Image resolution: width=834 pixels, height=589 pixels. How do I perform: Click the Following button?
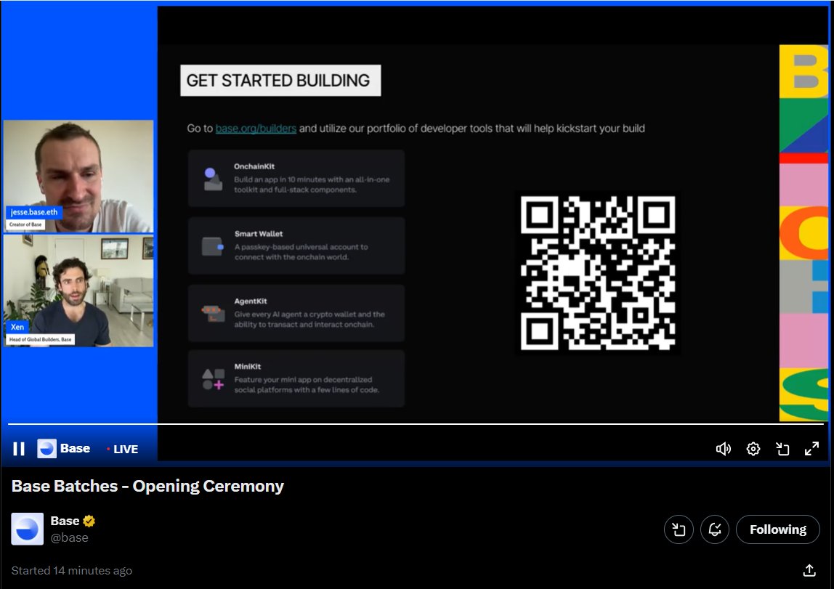click(x=777, y=529)
